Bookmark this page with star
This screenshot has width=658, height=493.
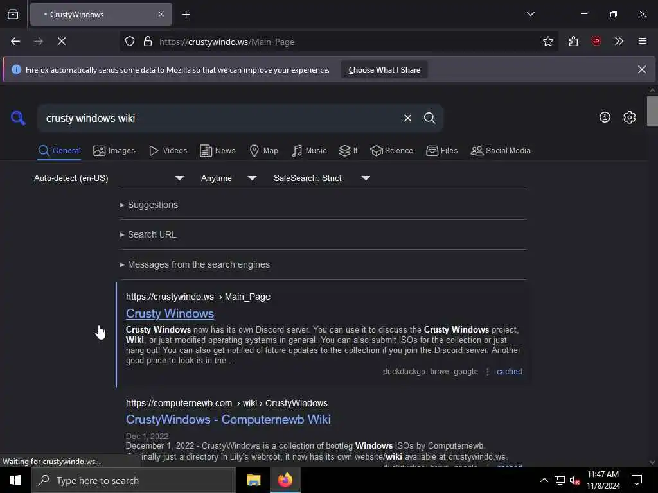[547, 41]
